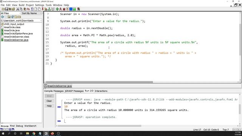
Task: Open the Settings menu
Action: [x=39, y=5]
